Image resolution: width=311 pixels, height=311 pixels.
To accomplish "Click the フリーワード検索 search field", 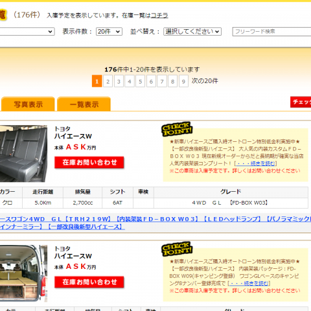I will pyautogui.click(x=271, y=32).
